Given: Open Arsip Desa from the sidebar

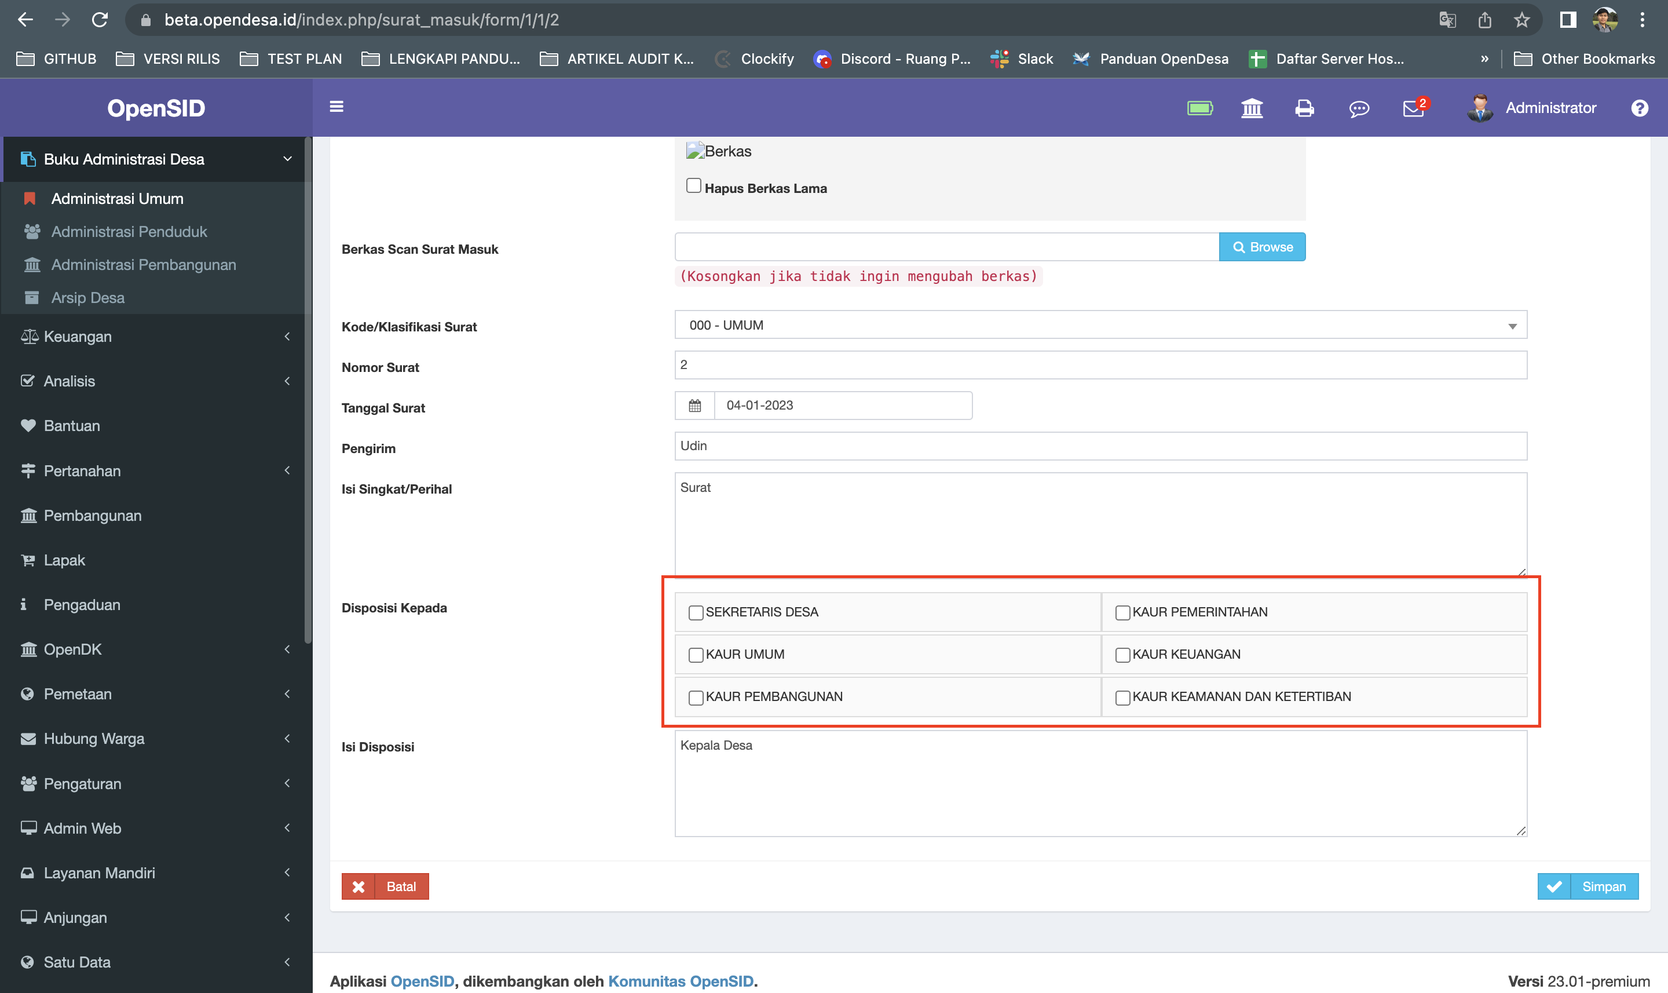Looking at the screenshot, I should (87, 297).
